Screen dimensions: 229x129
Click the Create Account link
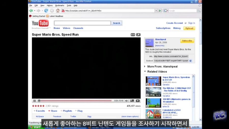[175, 23]
